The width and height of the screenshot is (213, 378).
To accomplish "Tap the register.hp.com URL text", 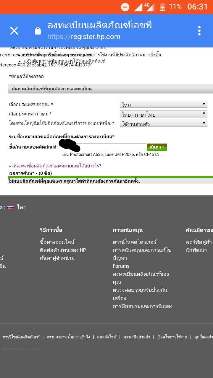I will [84, 37].
